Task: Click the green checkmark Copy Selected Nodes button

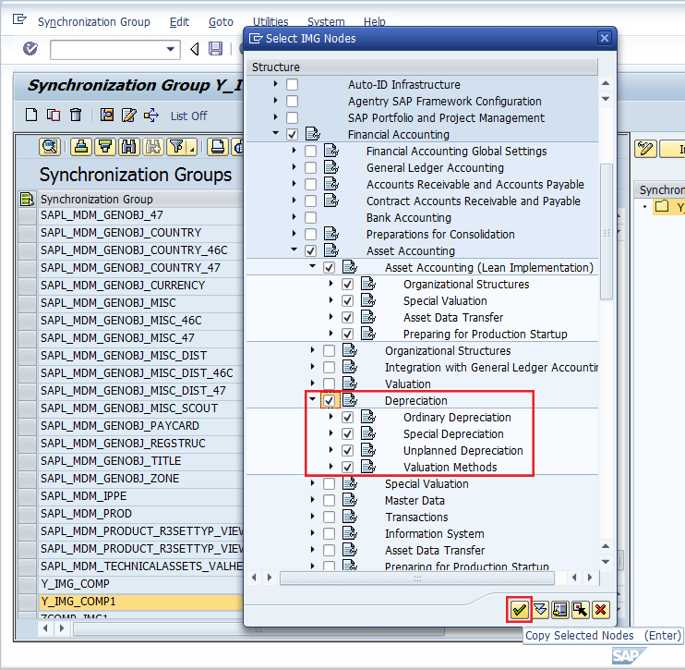Action: [519, 609]
